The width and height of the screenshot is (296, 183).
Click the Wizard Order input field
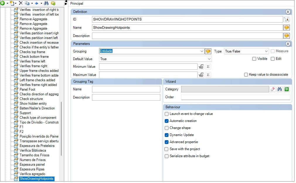point(236,97)
